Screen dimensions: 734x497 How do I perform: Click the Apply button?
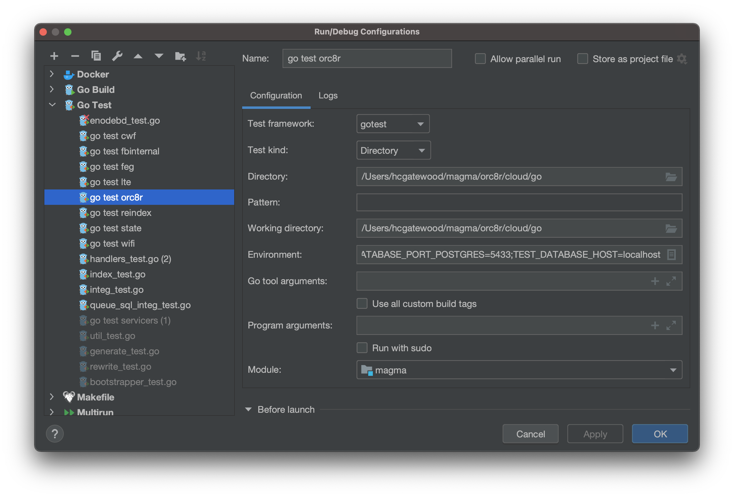(595, 434)
